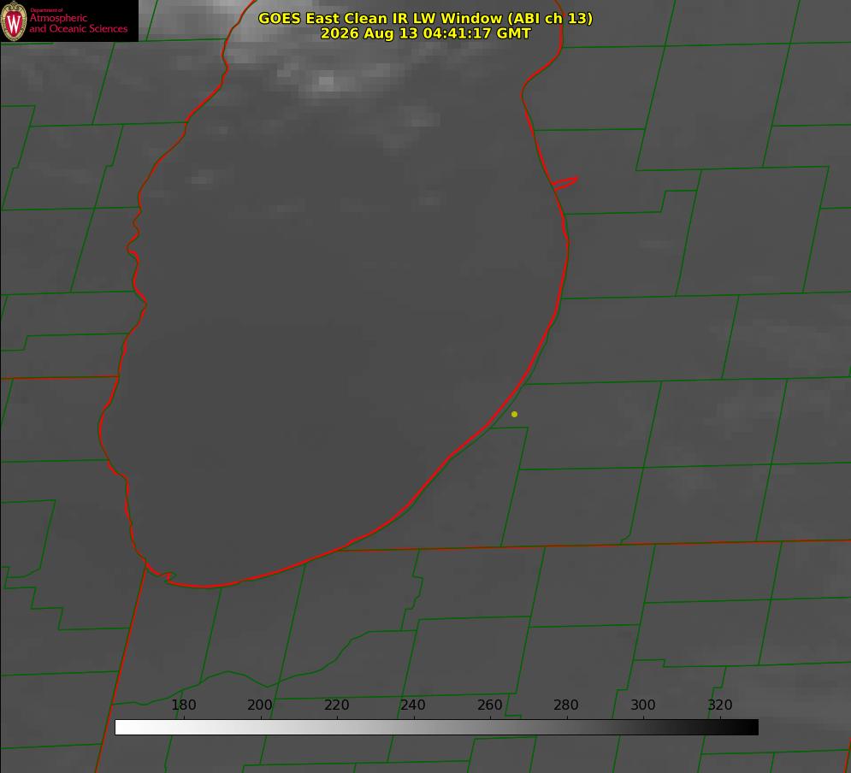This screenshot has height=773, width=851.
Task: Click the UW crest "W" logo
Action: point(14,21)
